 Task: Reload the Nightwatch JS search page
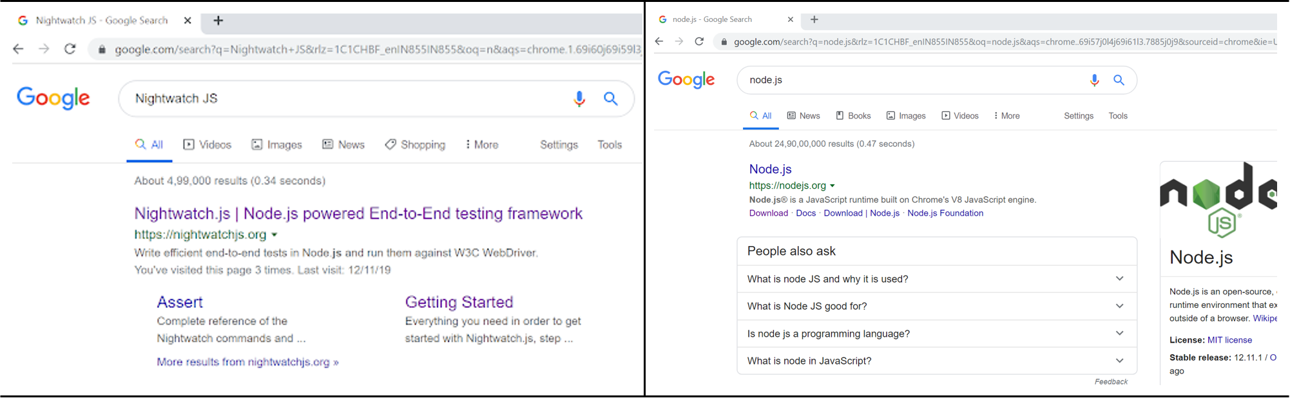(70, 49)
